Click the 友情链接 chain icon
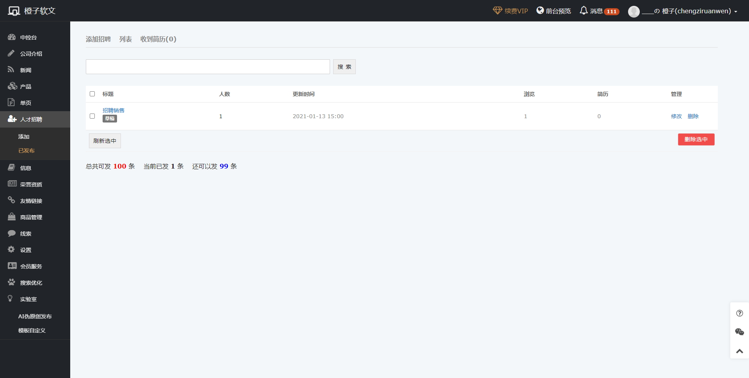 tap(11, 200)
